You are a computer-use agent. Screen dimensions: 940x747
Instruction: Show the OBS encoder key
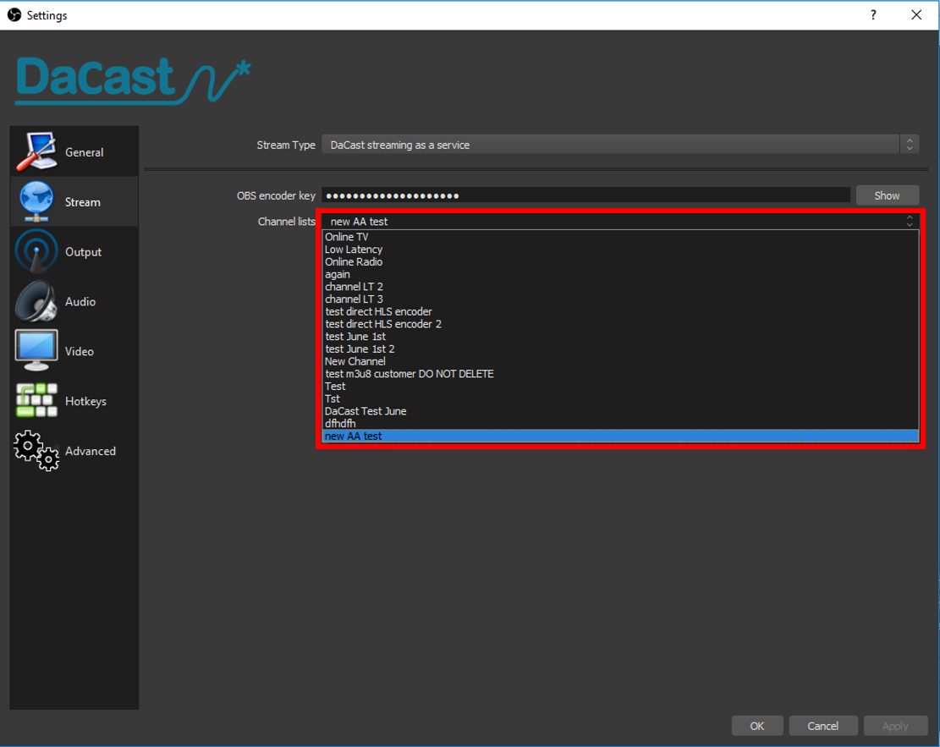coord(888,195)
